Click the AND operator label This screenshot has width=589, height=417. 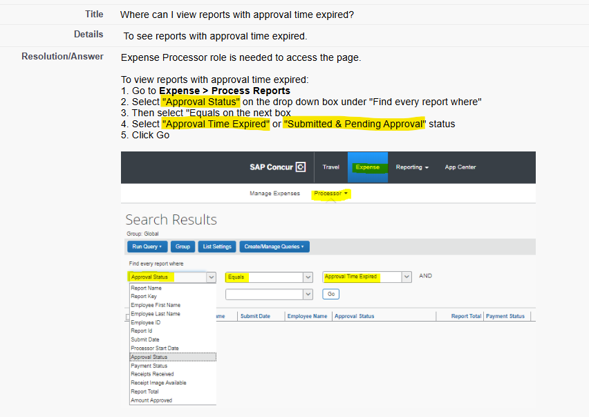tap(425, 276)
